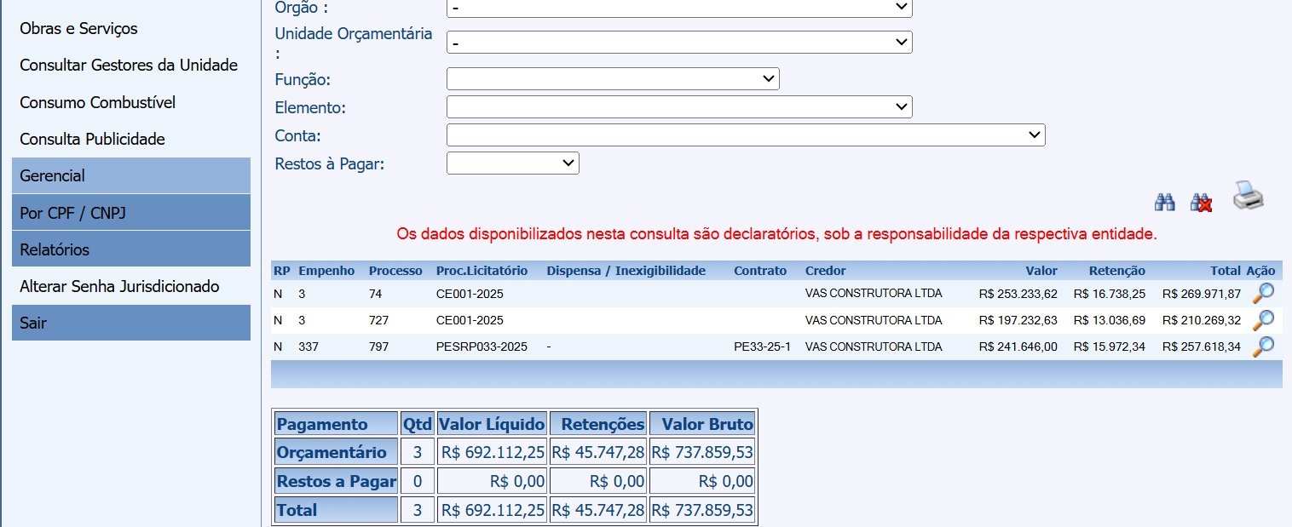Expand the Função dropdown

[x=612, y=79]
